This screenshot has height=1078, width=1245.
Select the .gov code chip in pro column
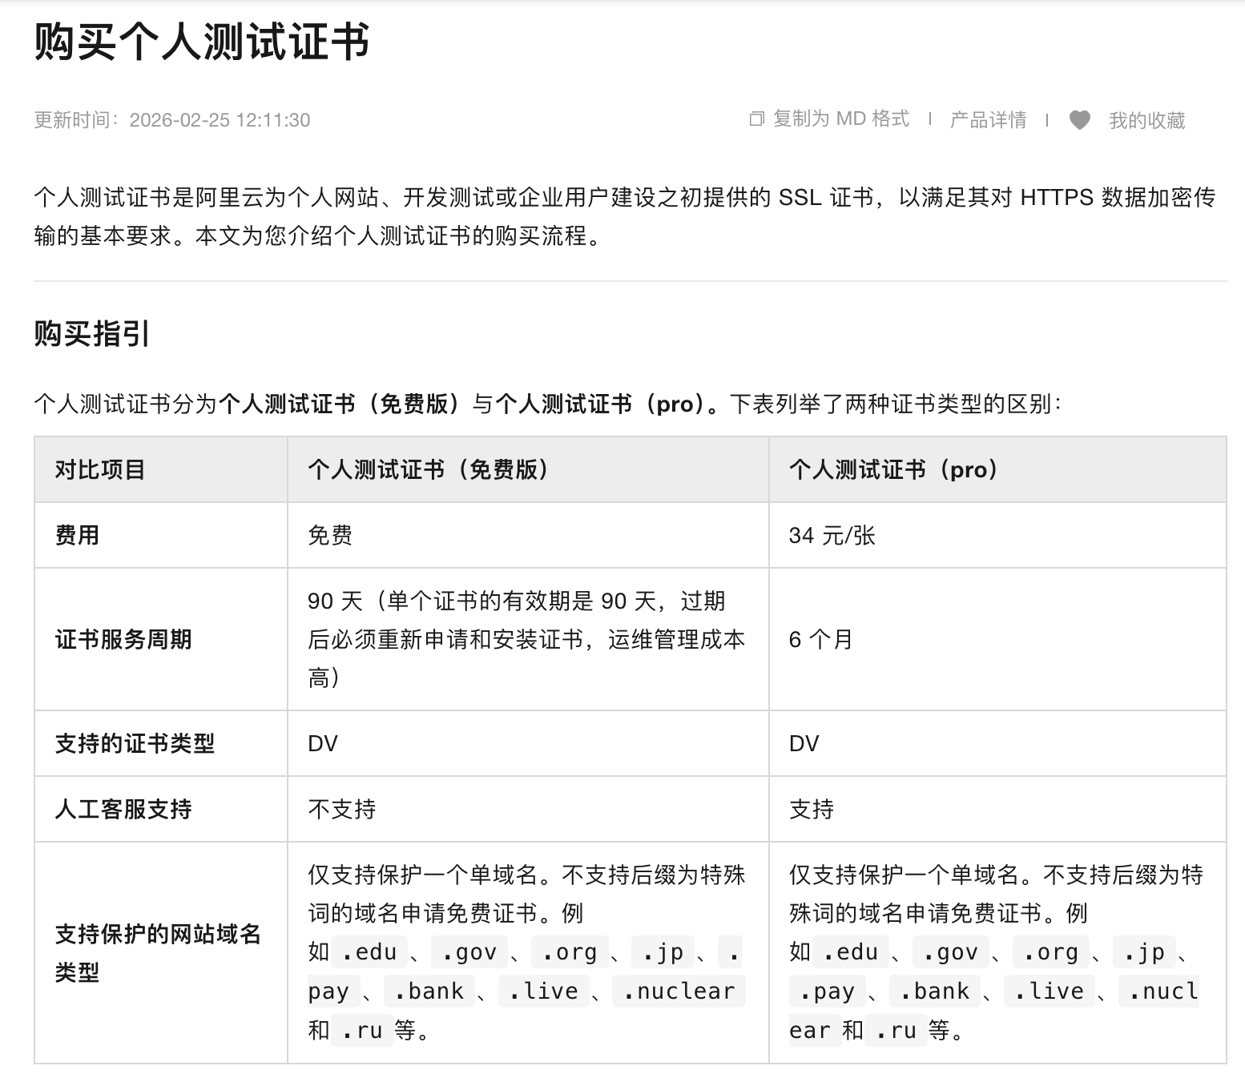pyautogui.click(x=949, y=952)
